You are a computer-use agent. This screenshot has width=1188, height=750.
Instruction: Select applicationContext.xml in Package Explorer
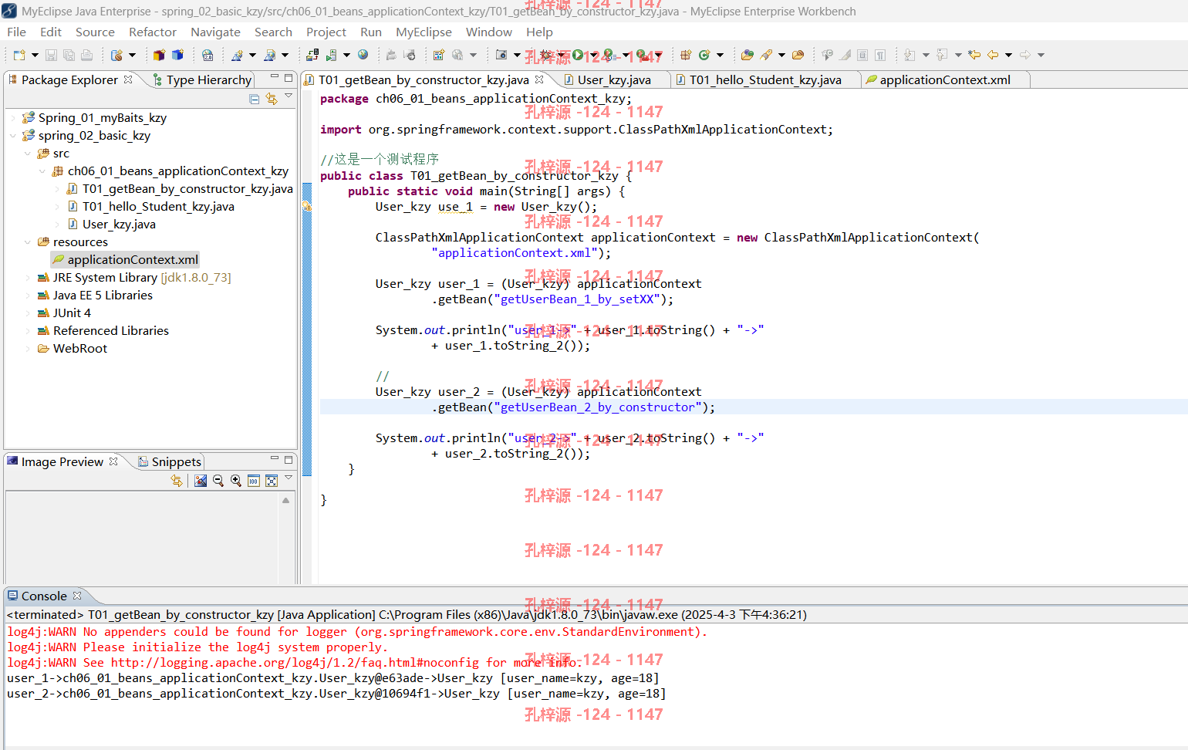[126, 260]
